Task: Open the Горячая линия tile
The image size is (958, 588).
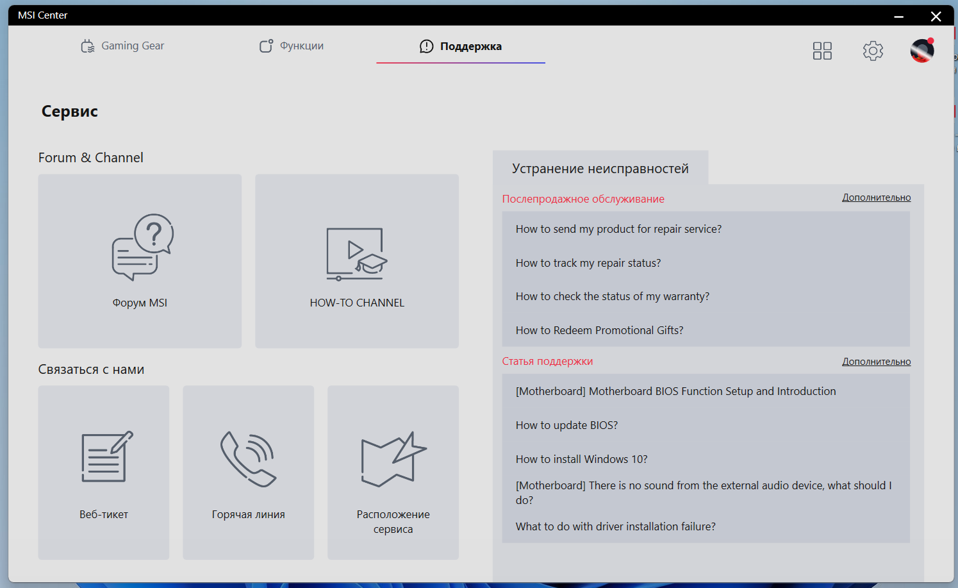Action: point(249,473)
